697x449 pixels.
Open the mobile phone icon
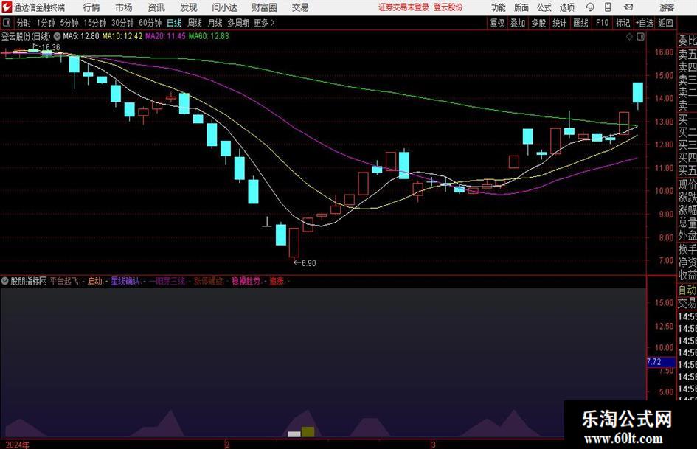click(x=608, y=7)
